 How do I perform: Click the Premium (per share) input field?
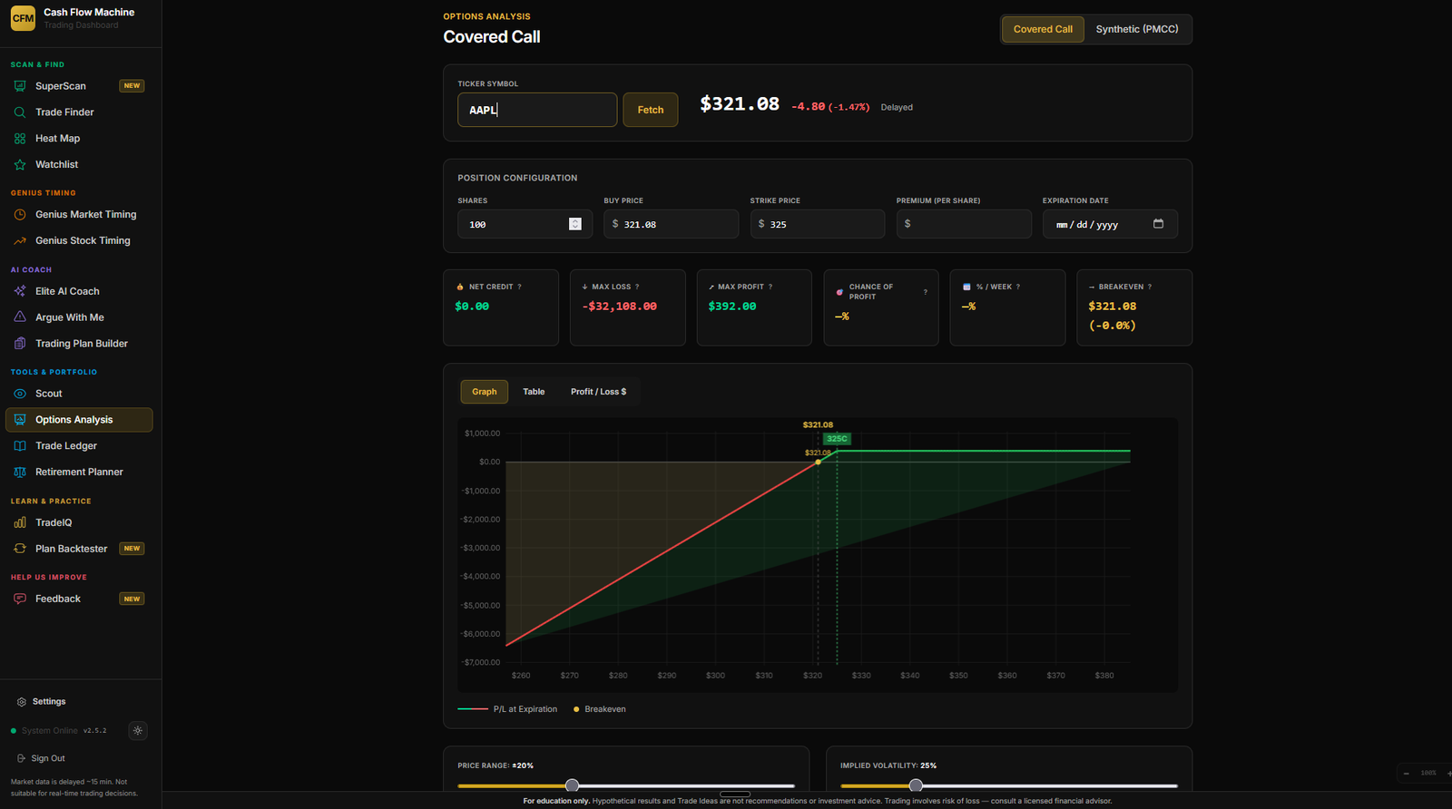coord(964,224)
